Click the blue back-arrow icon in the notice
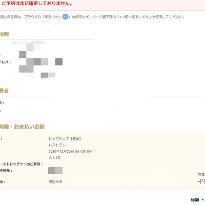 point(66,17)
